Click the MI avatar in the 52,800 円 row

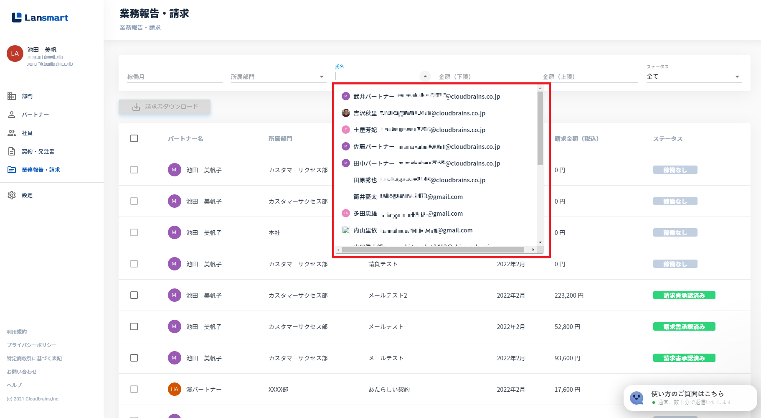click(x=175, y=326)
